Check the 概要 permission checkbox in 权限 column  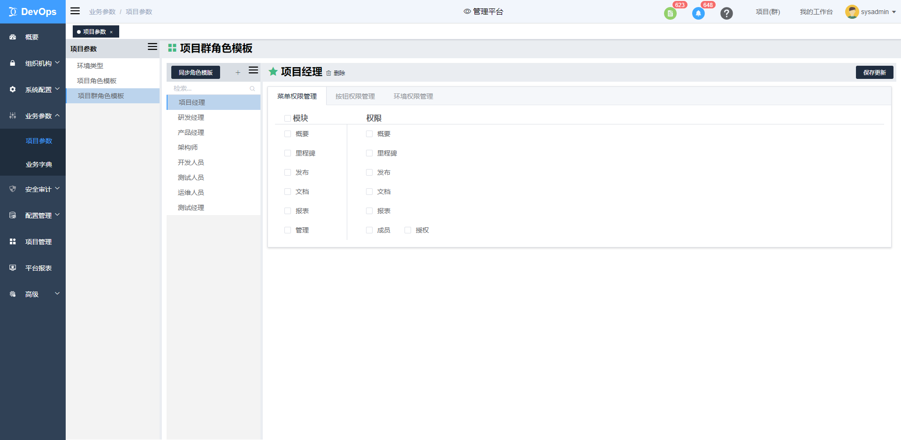click(x=369, y=134)
